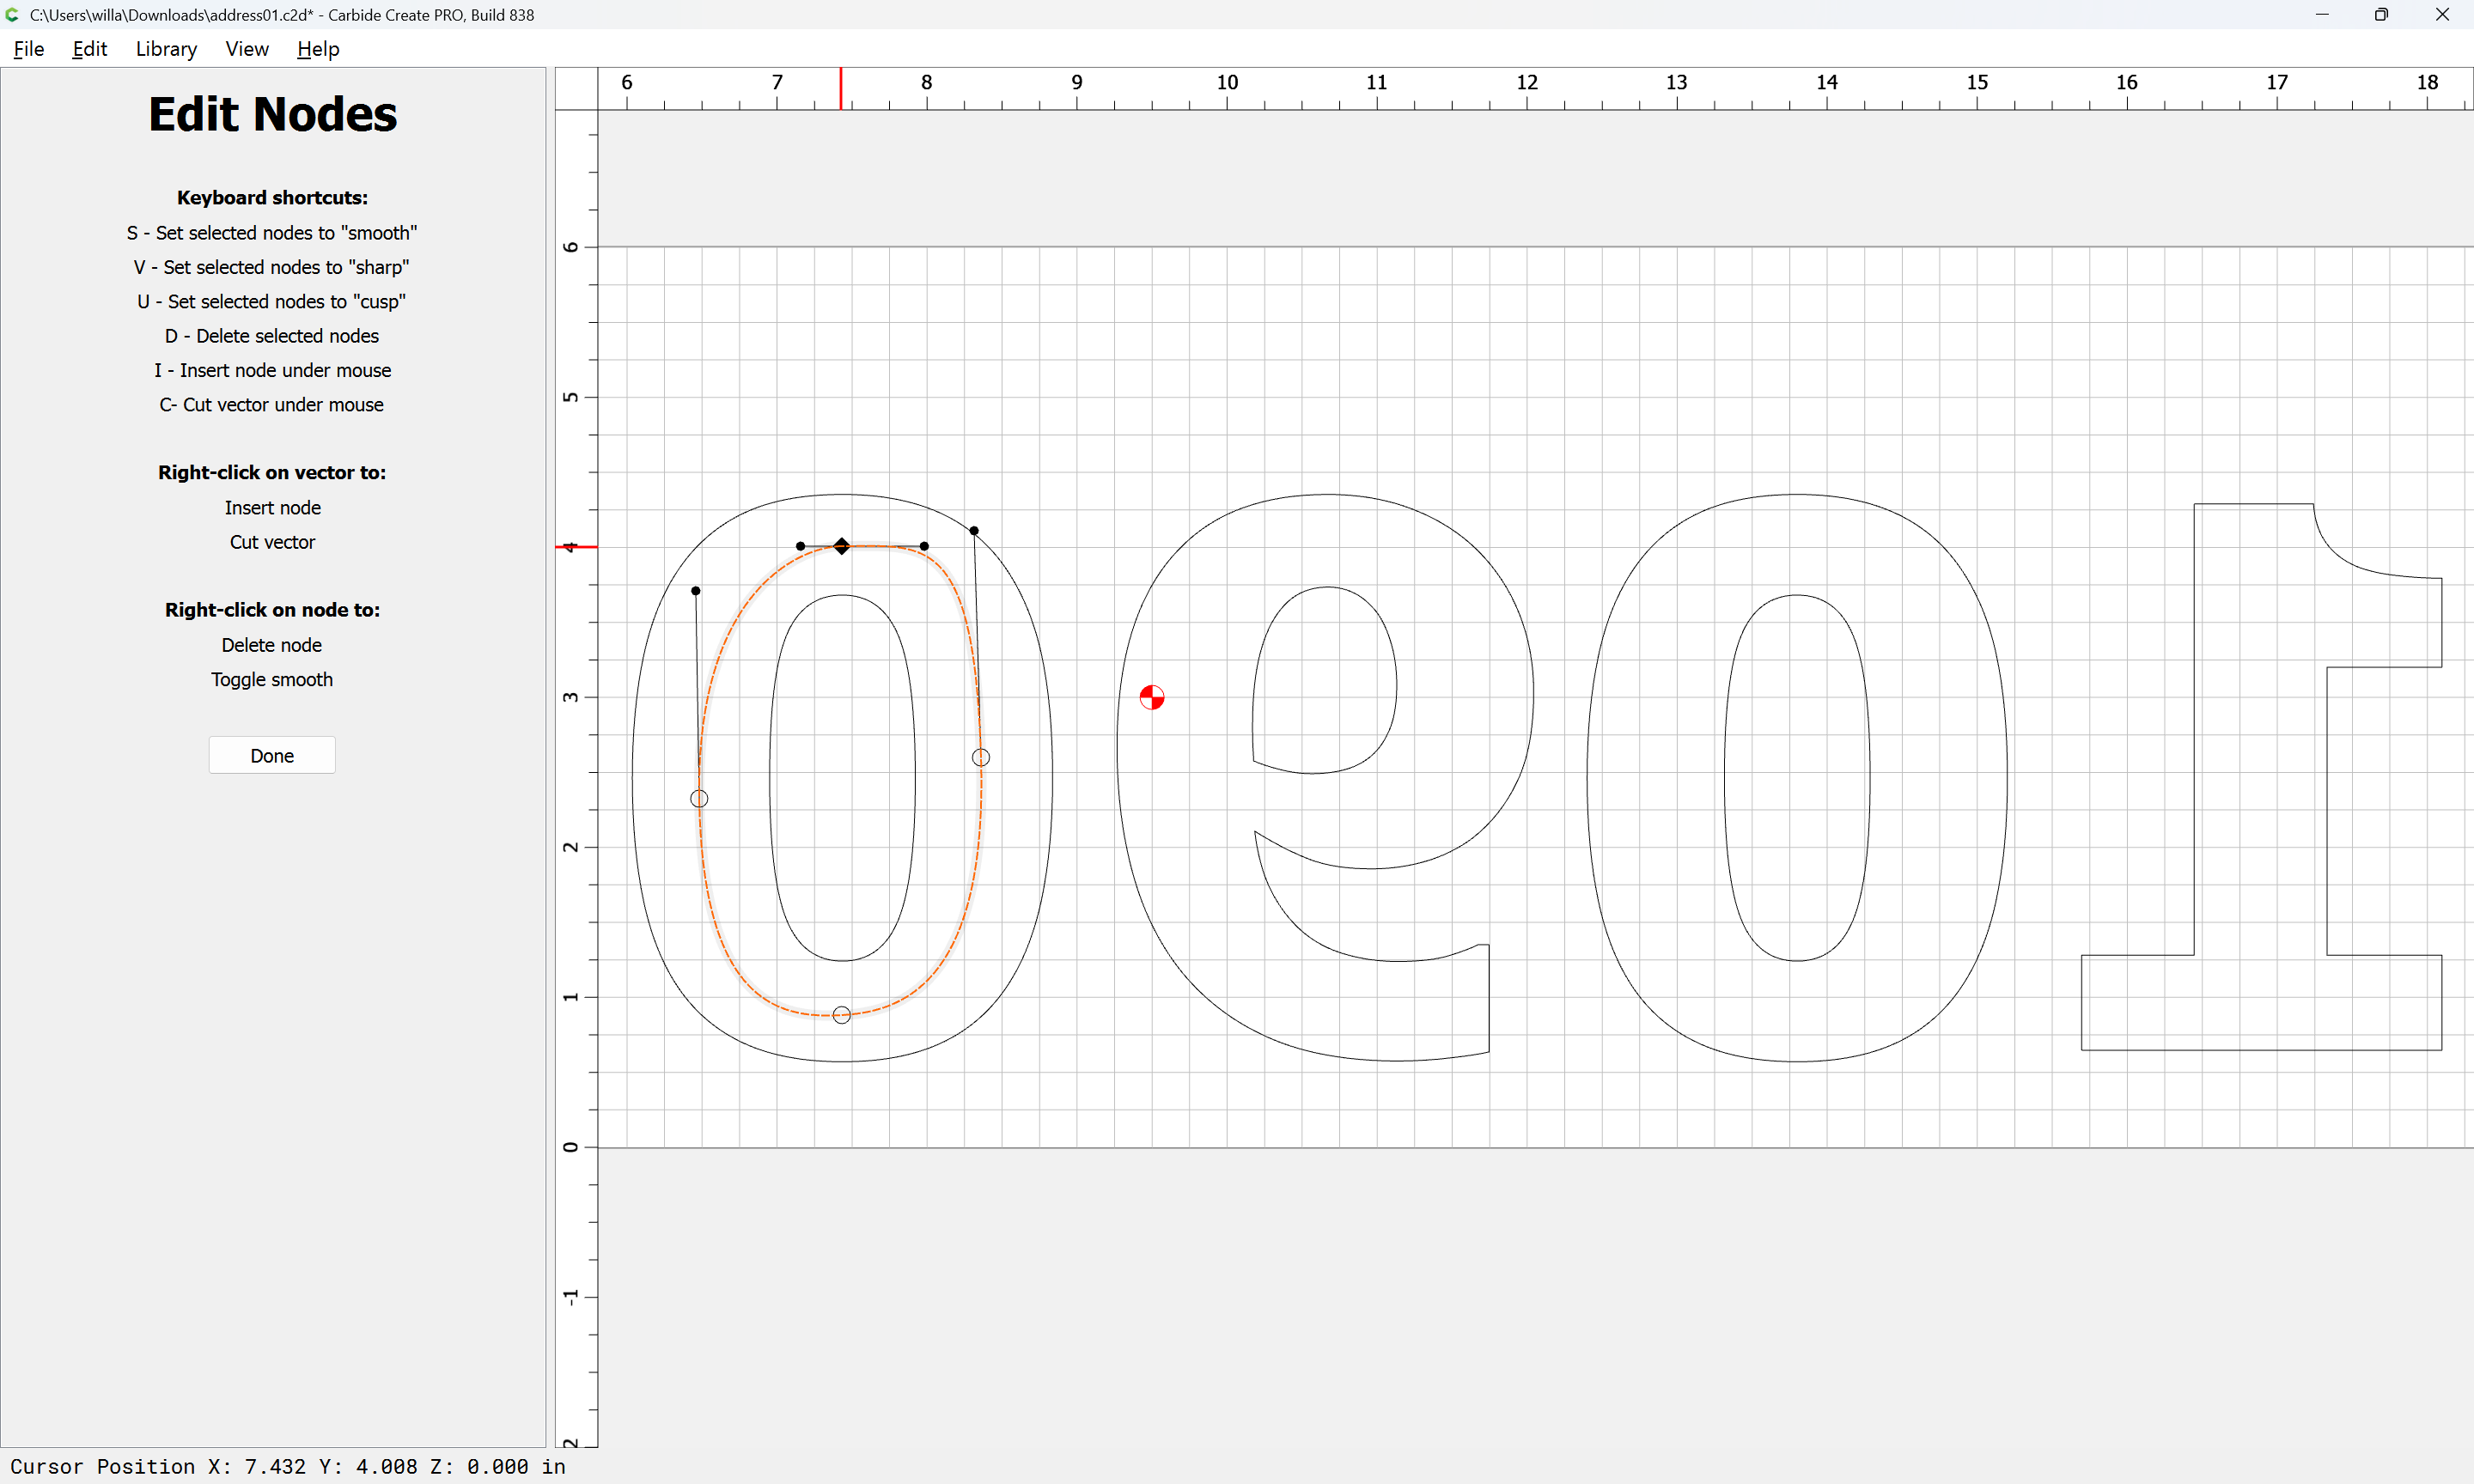Screen dimensions: 2474x1484
Task: Click the red cursor marker on top ruler
Action: [841, 88]
